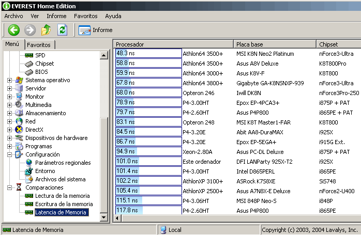Click the Multimedia speaker icon
361x235 pixels.
(19, 105)
